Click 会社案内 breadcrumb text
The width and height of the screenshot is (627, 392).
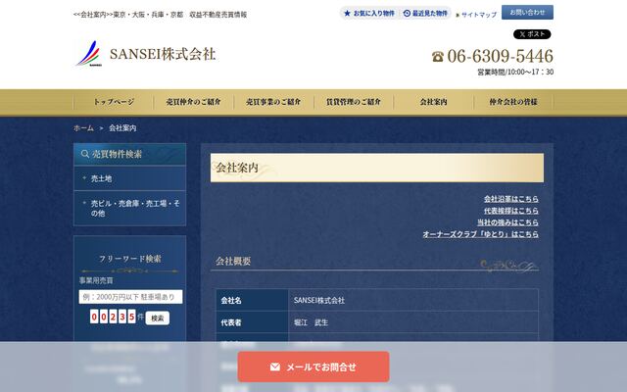pyautogui.click(x=122, y=128)
